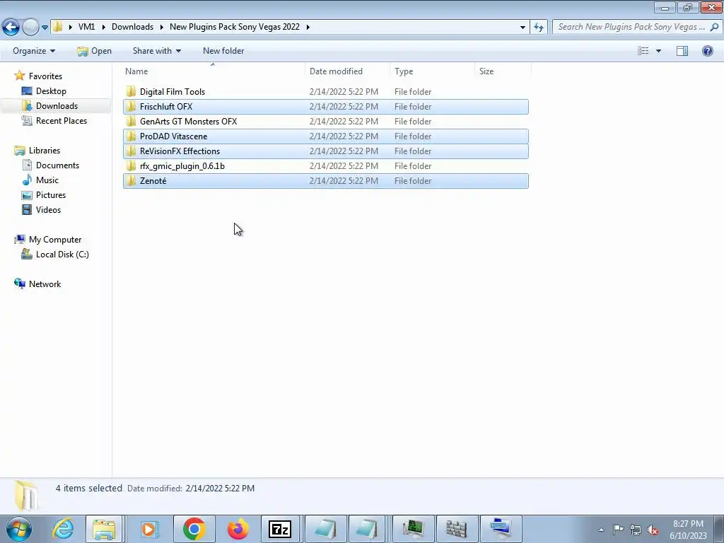
Task: Click the search magnifier icon
Action: (714, 27)
